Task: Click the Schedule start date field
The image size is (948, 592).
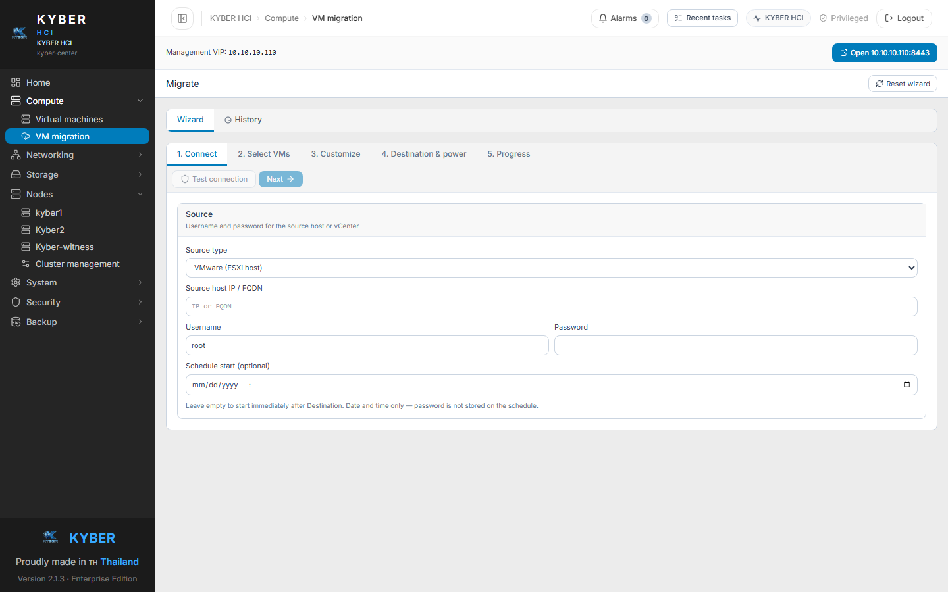Action: tap(552, 385)
